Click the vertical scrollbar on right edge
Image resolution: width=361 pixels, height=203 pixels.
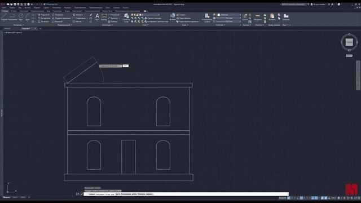pyautogui.click(x=358, y=76)
